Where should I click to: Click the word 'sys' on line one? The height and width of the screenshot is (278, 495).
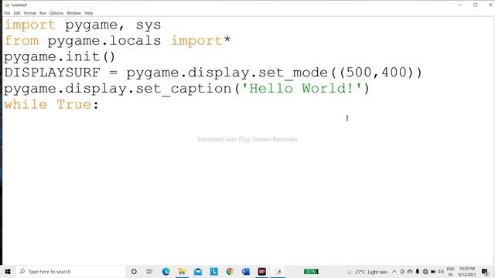click(148, 25)
